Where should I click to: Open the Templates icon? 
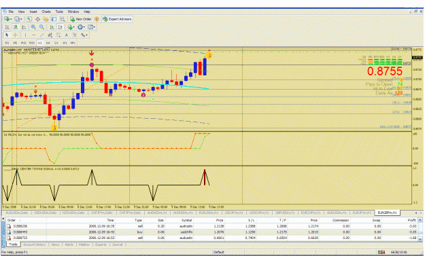coord(90,27)
